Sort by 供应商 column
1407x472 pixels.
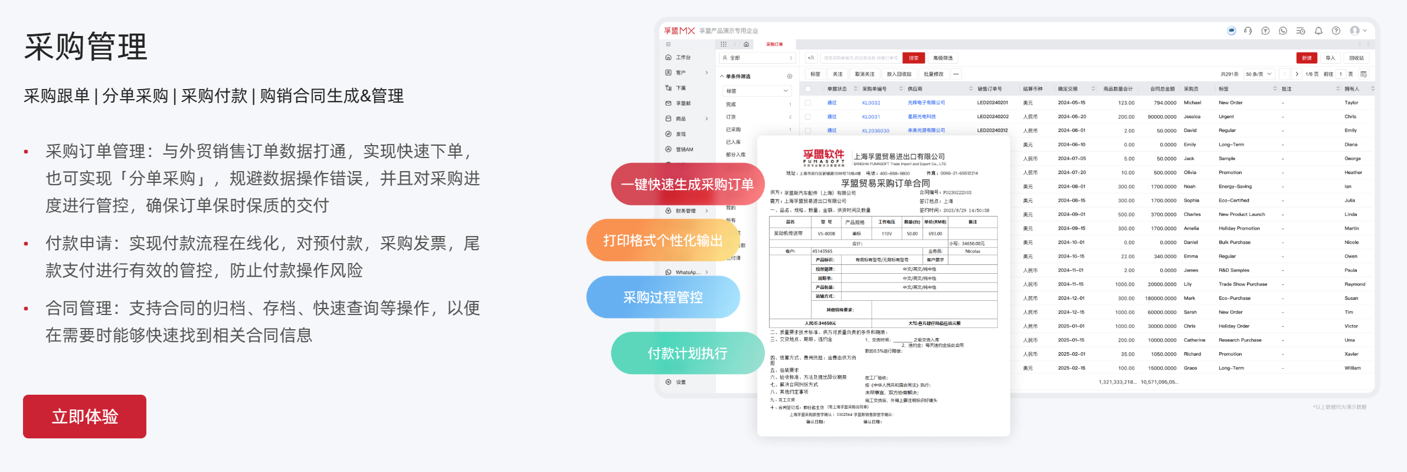971,89
